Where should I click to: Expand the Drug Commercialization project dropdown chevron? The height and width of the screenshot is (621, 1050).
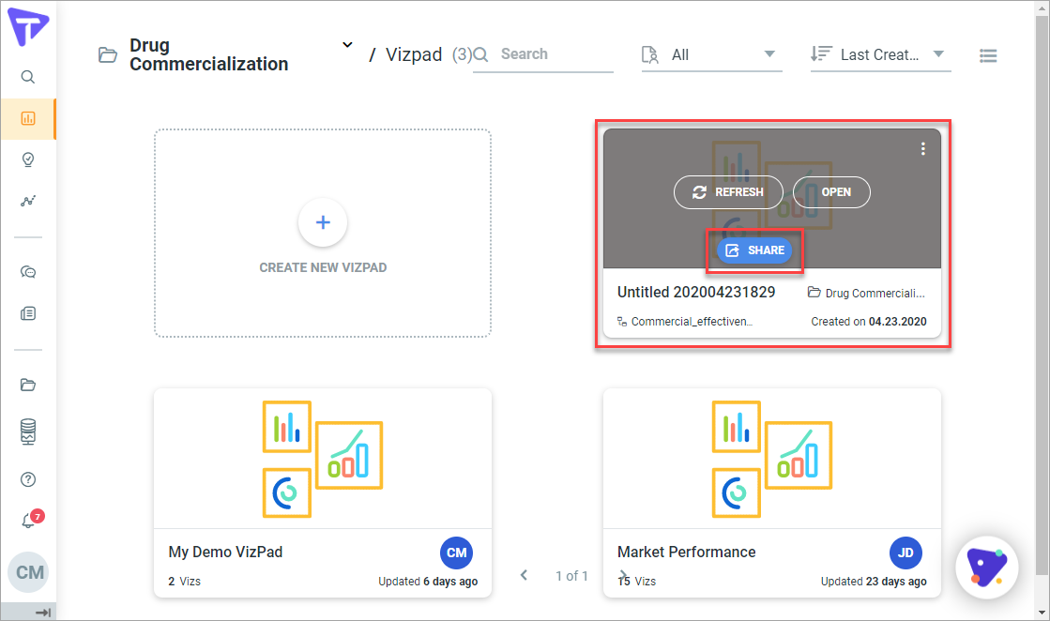pyautogui.click(x=347, y=45)
